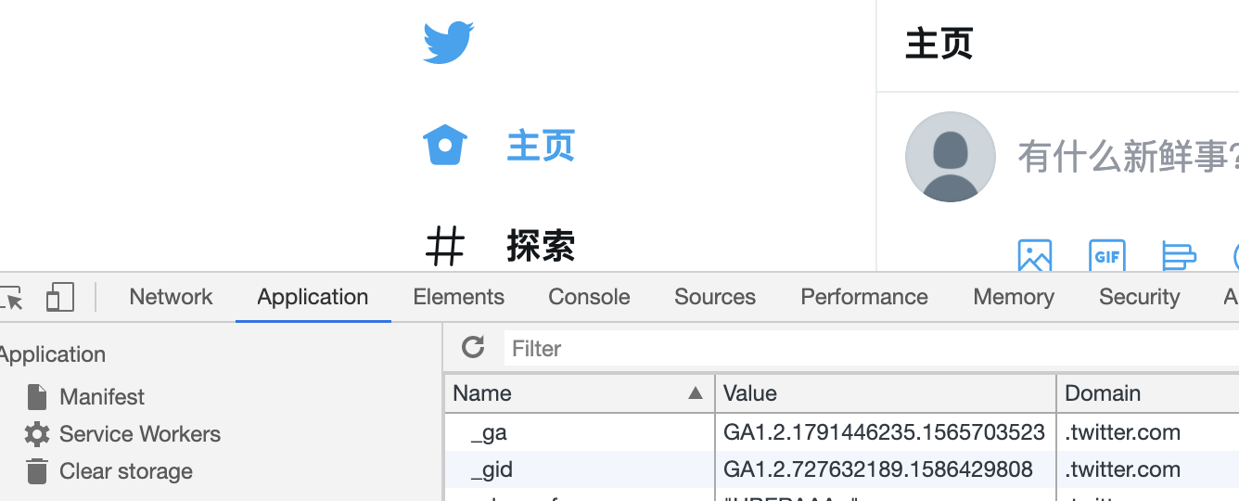The width and height of the screenshot is (1239, 501).
Task: Toggle the device toolbar icon
Action: point(60,297)
